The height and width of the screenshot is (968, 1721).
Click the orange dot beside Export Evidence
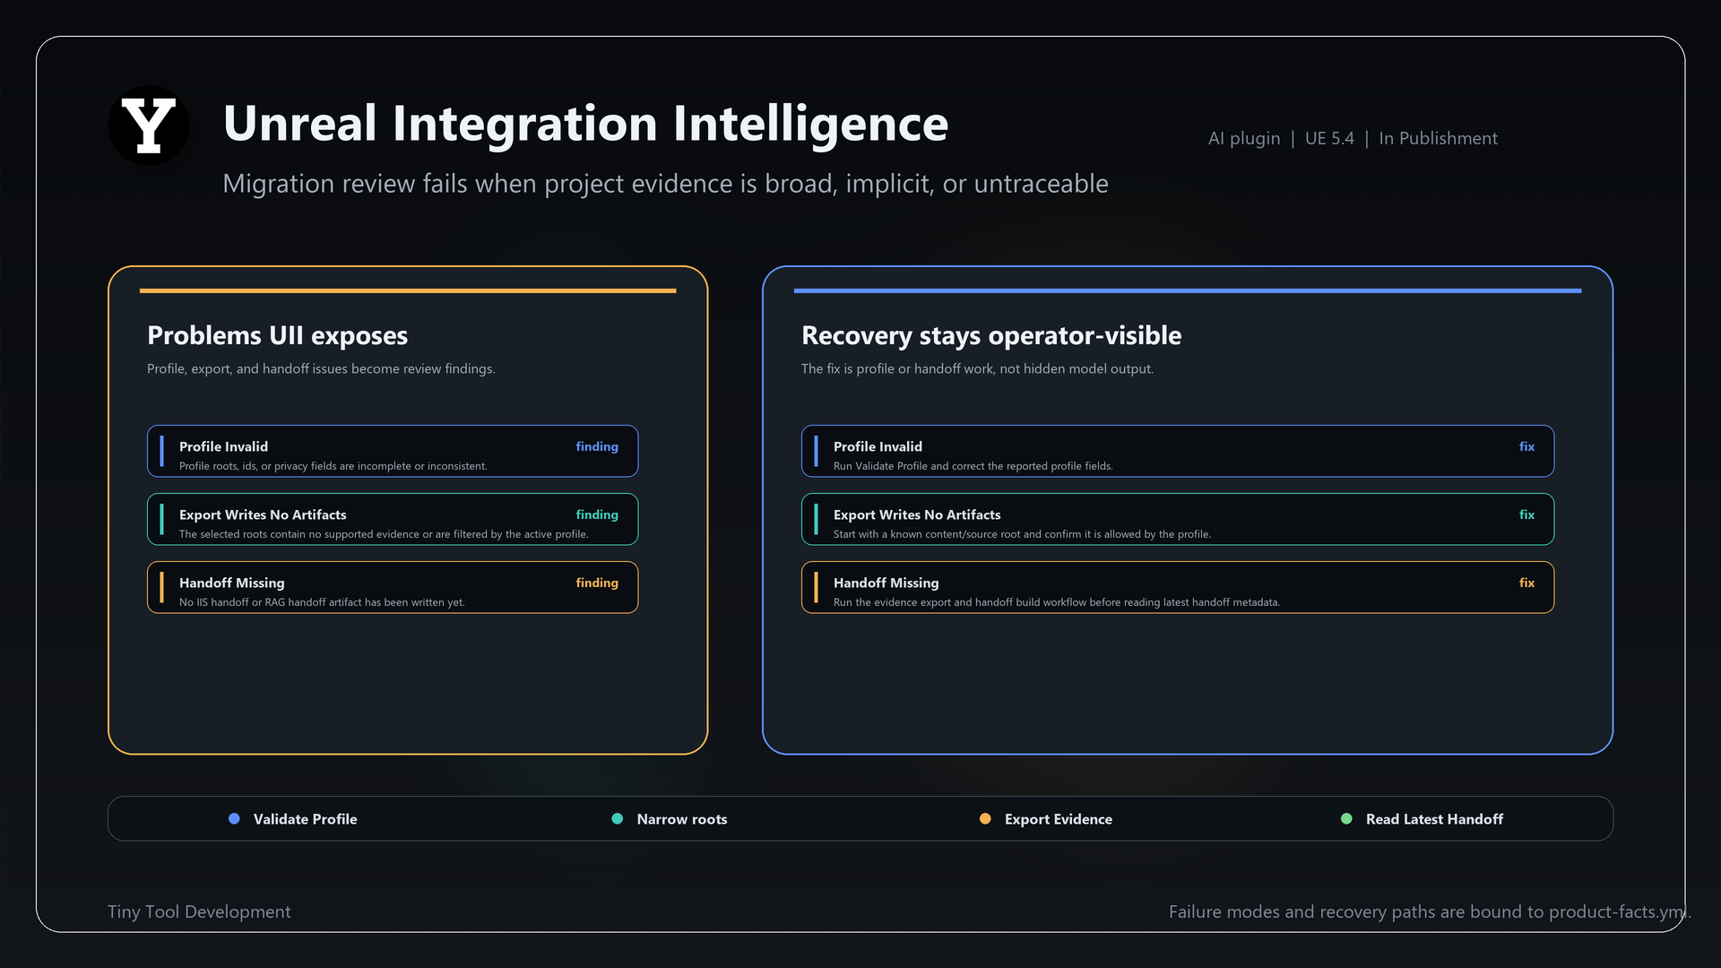[x=985, y=818]
